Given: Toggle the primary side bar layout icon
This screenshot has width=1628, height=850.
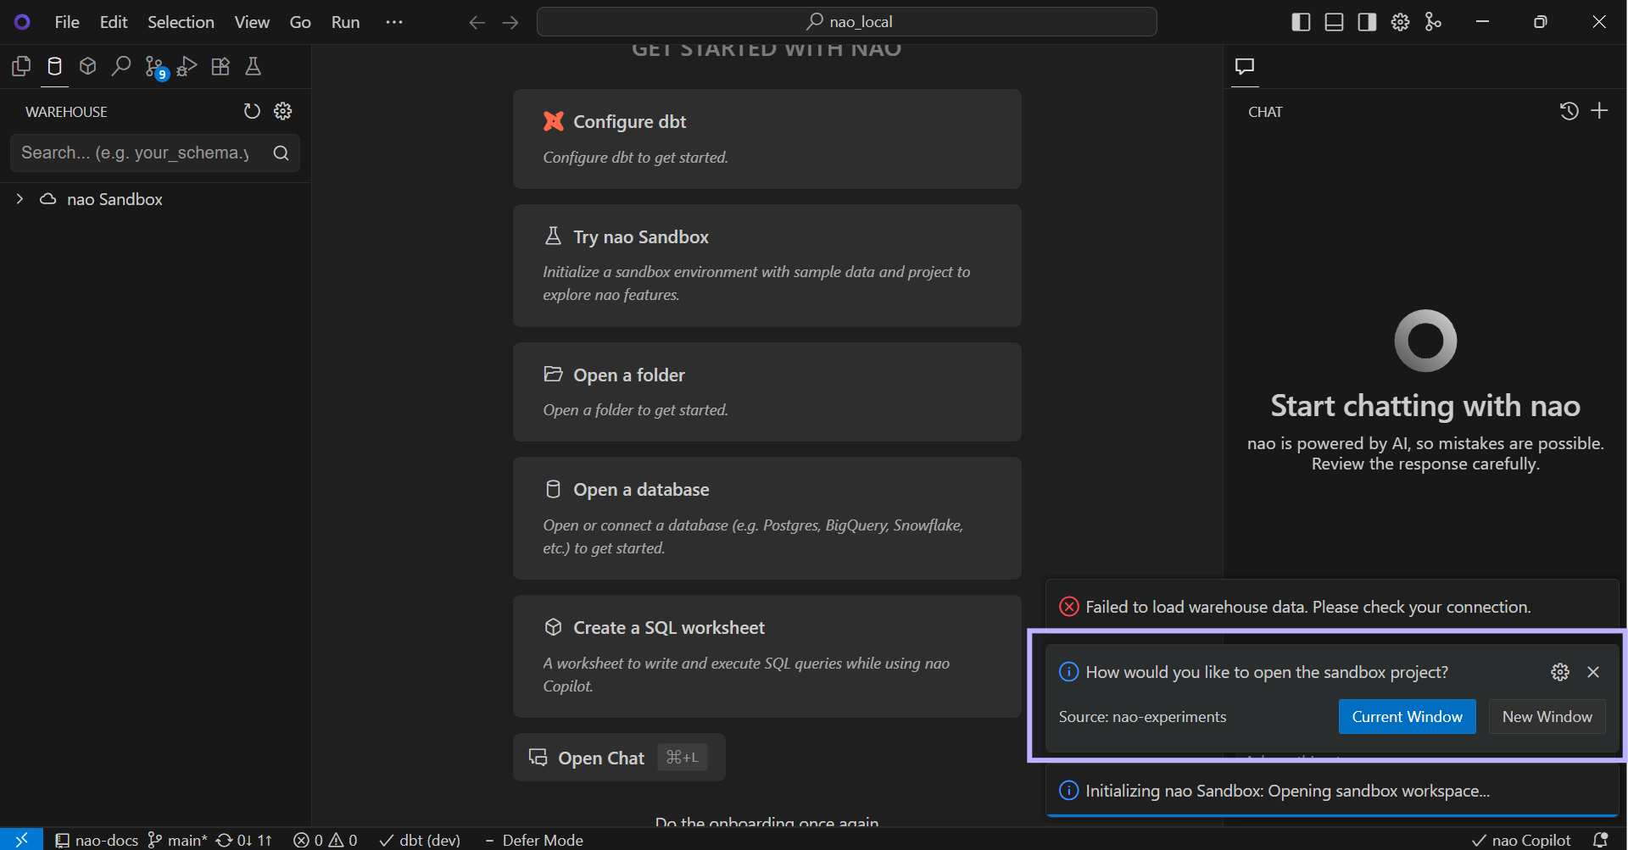Looking at the screenshot, I should pos(1301,22).
